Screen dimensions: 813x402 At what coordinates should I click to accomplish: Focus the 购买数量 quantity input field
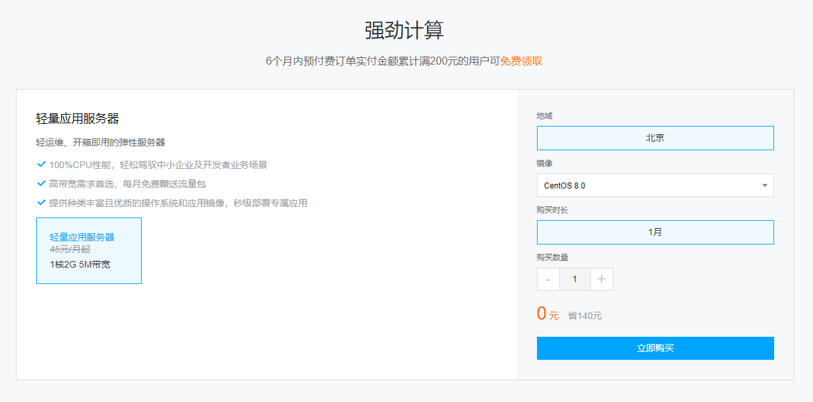point(575,279)
